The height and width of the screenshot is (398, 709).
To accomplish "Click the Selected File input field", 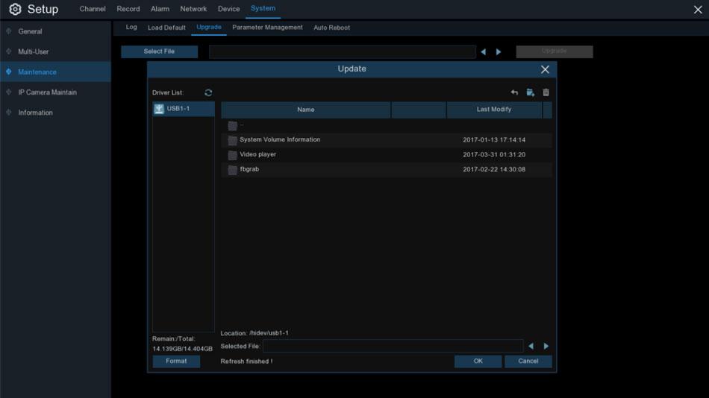I will 393,347.
